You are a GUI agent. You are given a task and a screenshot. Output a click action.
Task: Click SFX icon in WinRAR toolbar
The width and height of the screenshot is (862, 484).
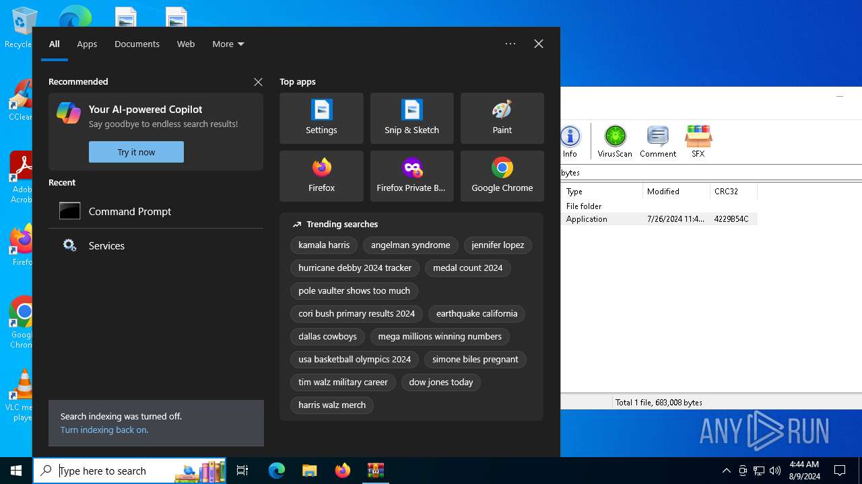(x=698, y=142)
